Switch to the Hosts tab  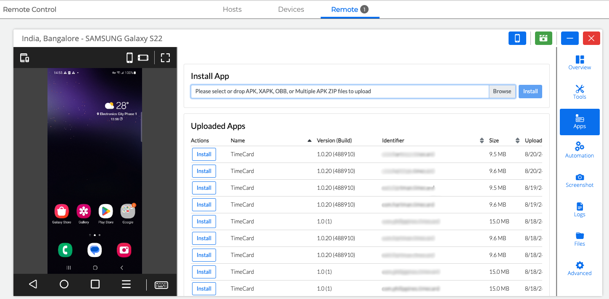[x=232, y=9]
